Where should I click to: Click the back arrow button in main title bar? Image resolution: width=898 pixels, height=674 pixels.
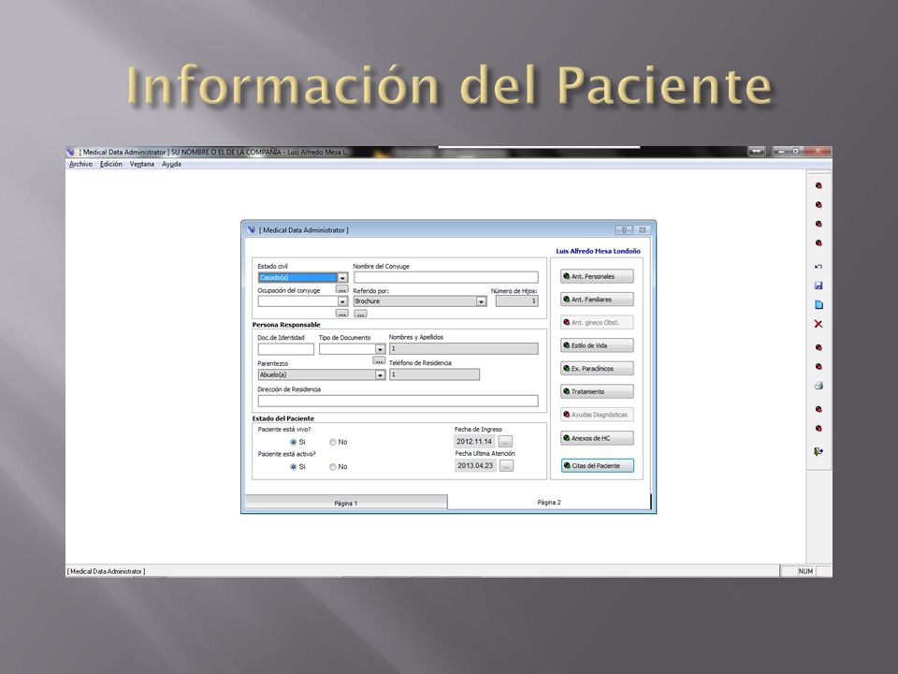coord(757,152)
